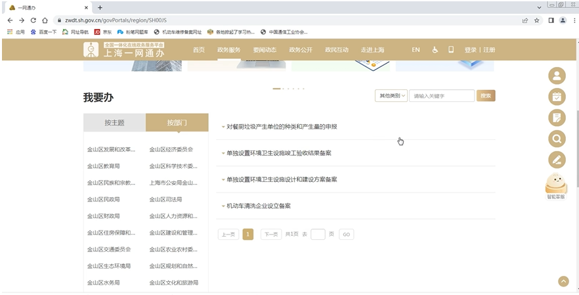
Task: Open browser side panel icon
Action: coord(551,20)
